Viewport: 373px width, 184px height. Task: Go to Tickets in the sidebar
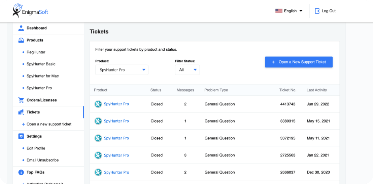pyautogui.click(x=33, y=112)
